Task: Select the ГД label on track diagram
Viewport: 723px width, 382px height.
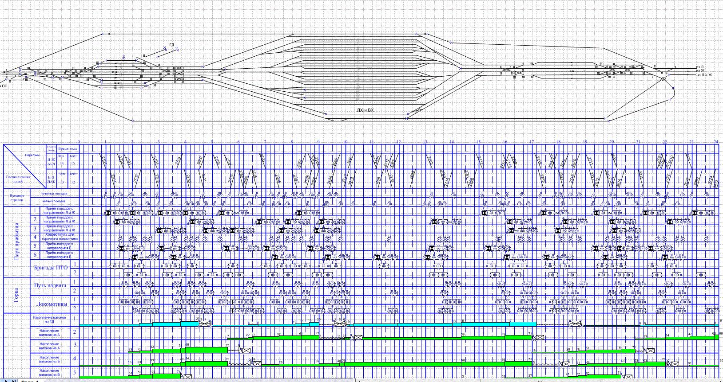Action: (x=172, y=45)
